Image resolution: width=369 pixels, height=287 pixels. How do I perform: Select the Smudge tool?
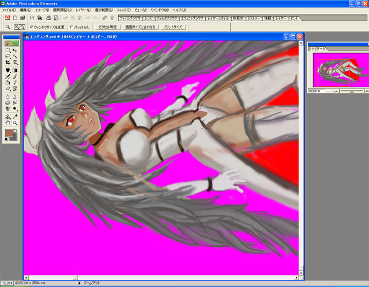(15, 102)
